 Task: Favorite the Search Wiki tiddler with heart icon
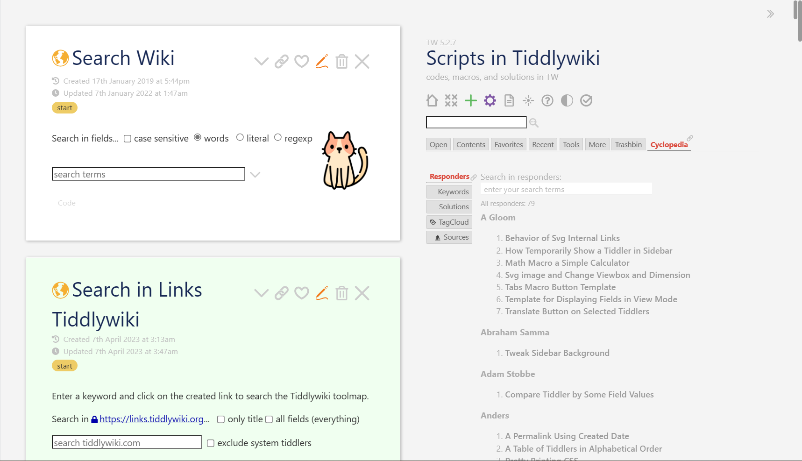point(301,61)
